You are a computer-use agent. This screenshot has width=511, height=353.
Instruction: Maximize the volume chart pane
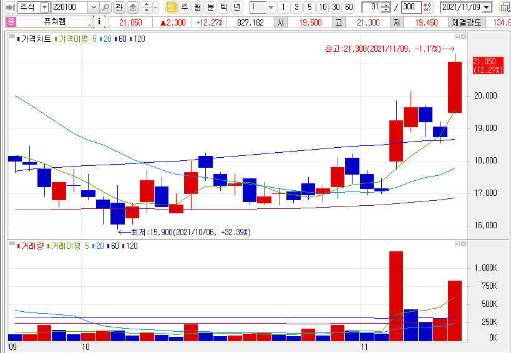tap(457, 244)
